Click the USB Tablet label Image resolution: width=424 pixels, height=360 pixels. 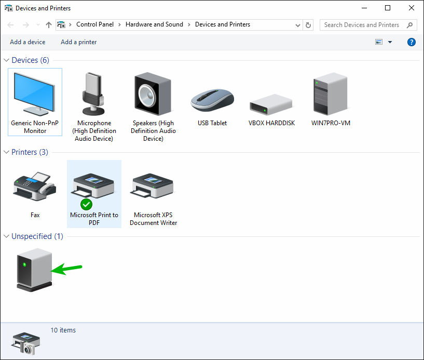point(212,123)
